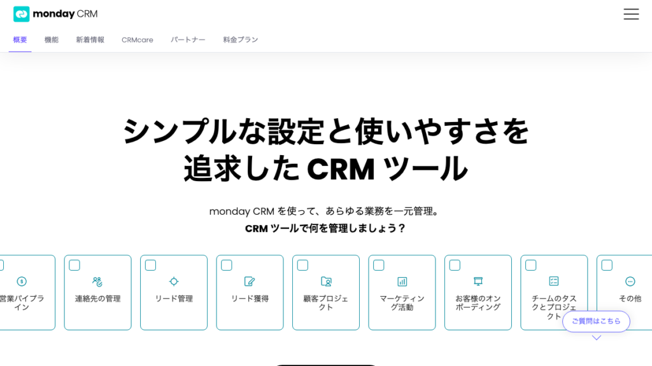Select the お客様のオンボーディング card label
This screenshot has height=366, width=652.
click(478, 302)
